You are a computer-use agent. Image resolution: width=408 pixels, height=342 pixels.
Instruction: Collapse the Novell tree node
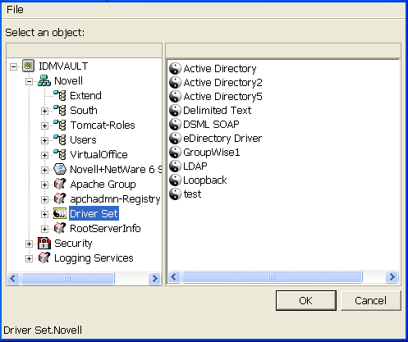[x=29, y=81]
